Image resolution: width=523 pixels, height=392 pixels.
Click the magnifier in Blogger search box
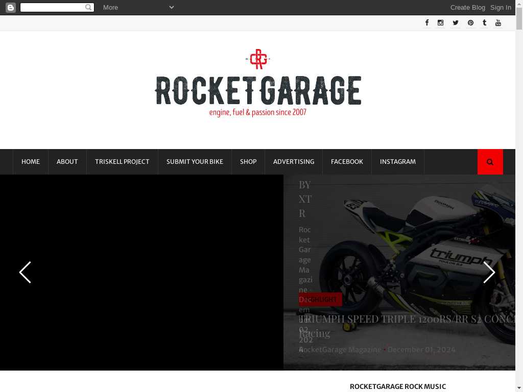click(x=88, y=7)
